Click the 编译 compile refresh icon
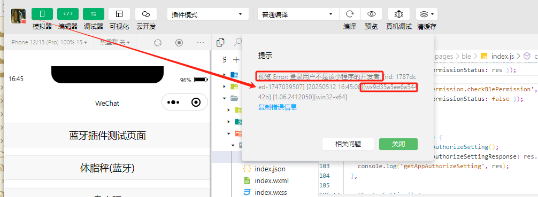The width and height of the screenshot is (538, 197). (x=350, y=14)
